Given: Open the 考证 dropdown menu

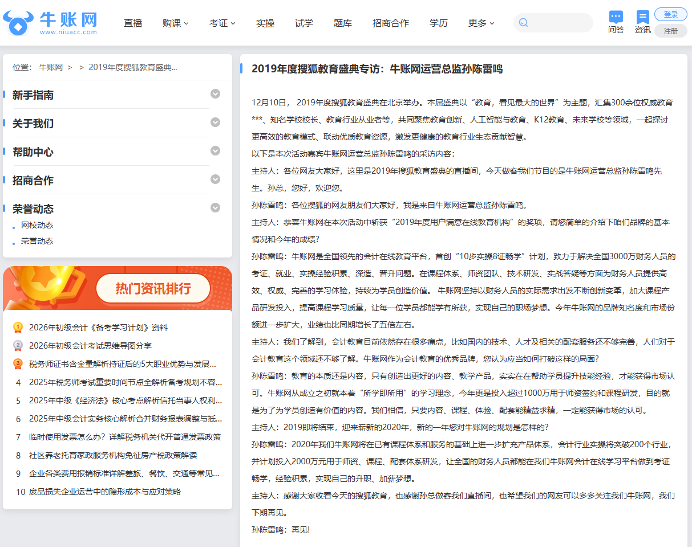Looking at the screenshot, I should click(x=222, y=23).
